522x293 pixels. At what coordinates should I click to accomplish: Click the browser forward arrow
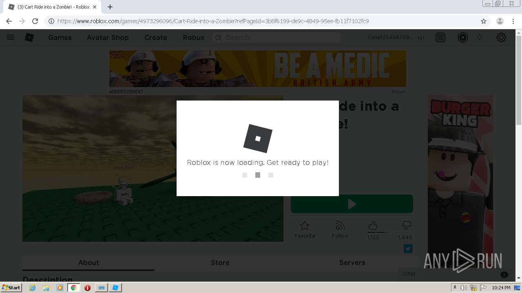(22, 21)
